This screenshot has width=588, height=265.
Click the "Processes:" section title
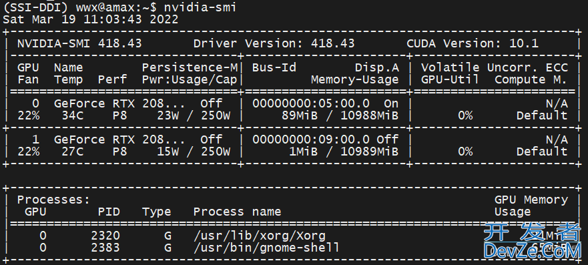54,200
